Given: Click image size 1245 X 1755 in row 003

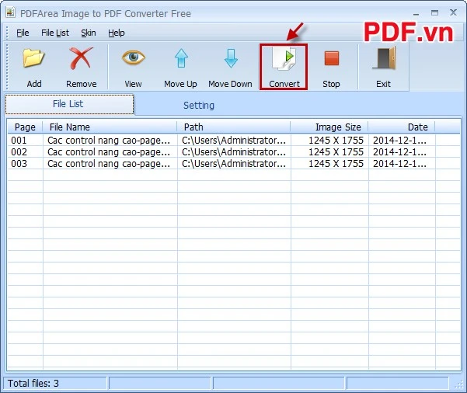Looking at the screenshot, I should (x=336, y=164).
